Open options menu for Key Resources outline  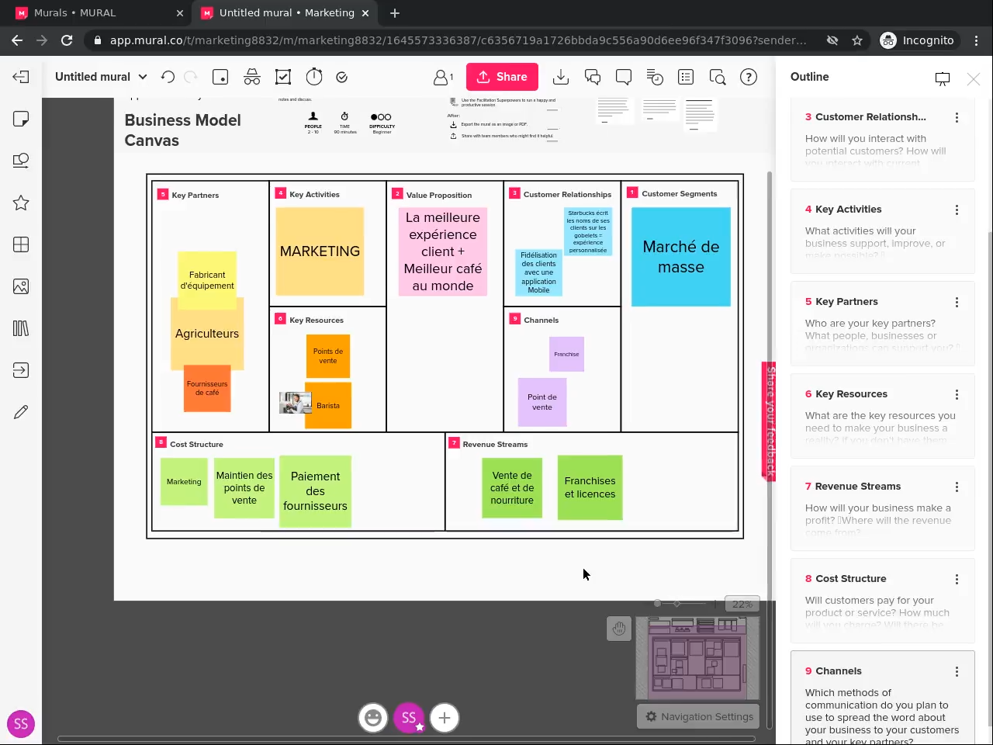[957, 394]
